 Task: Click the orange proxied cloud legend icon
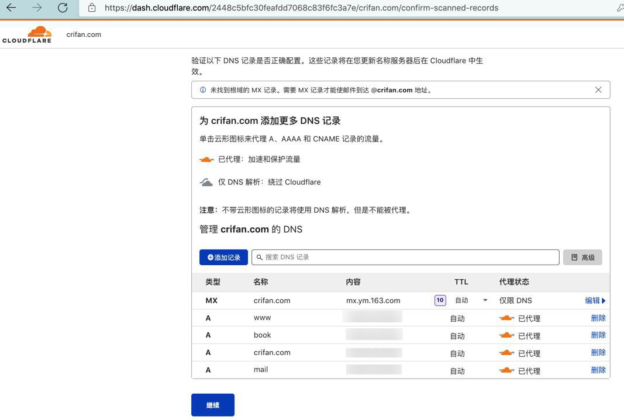pyautogui.click(x=206, y=159)
